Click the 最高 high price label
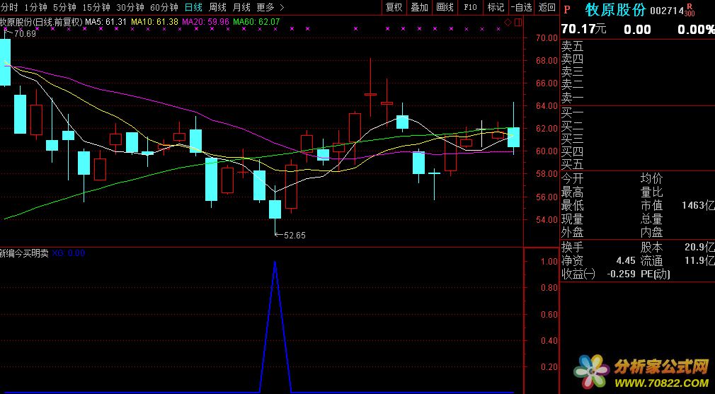Image resolution: width=715 pixels, height=394 pixels. point(572,192)
